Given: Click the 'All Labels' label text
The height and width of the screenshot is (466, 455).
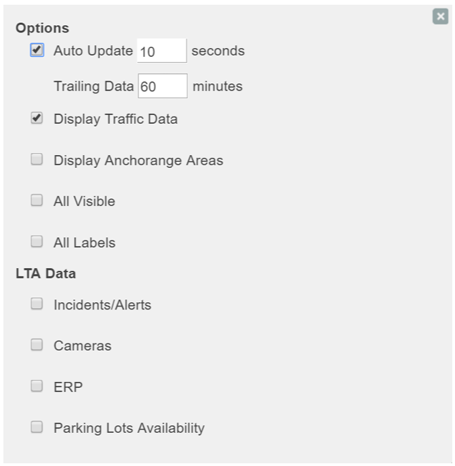Looking at the screenshot, I should point(84,242).
